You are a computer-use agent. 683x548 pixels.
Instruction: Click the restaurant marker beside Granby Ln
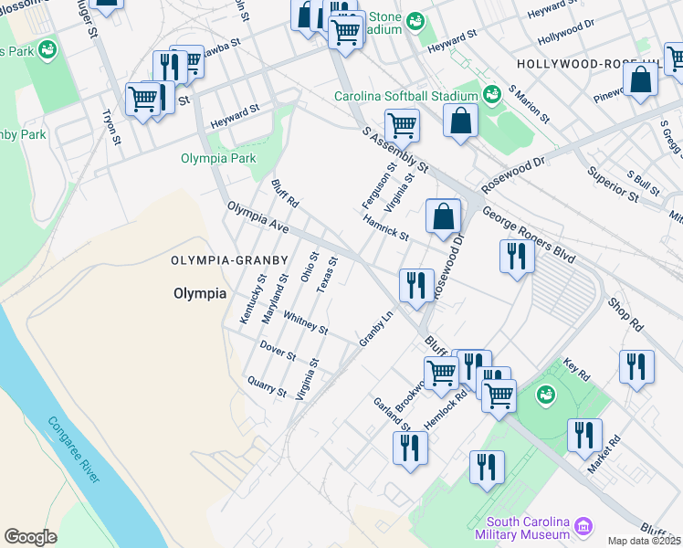click(417, 287)
